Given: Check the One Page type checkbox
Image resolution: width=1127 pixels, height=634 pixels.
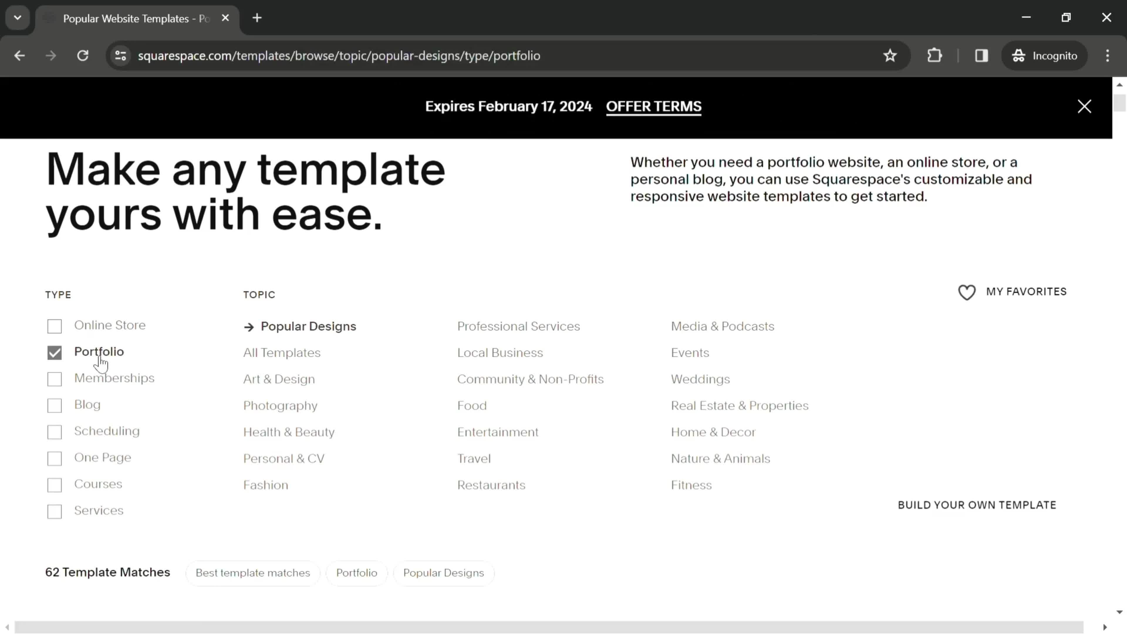Looking at the screenshot, I should click(55, 458).
